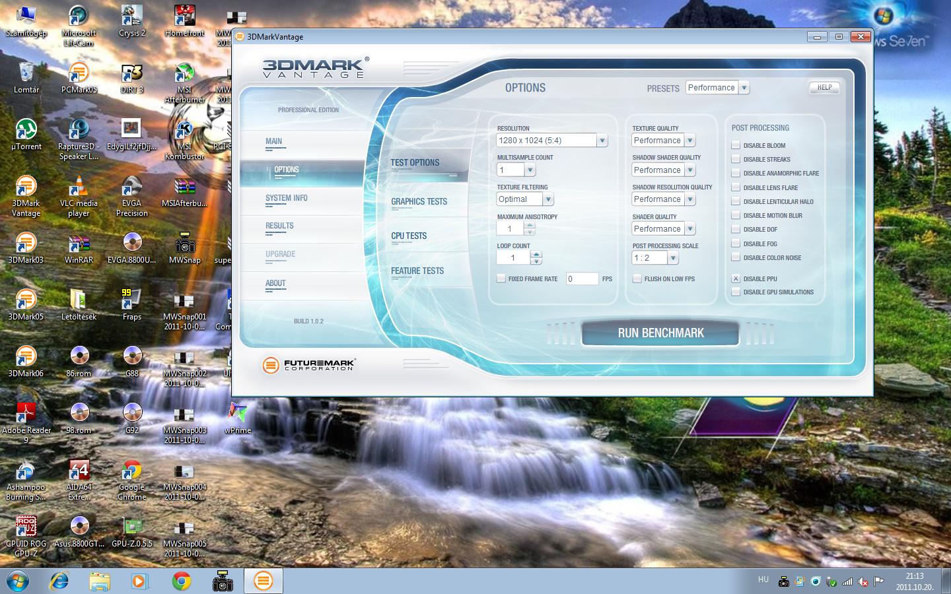The height and width of the screenshot is (594, 951).
Task: Toggle Flush on Low FPS checkbox
Action: [x=637, y=279]
